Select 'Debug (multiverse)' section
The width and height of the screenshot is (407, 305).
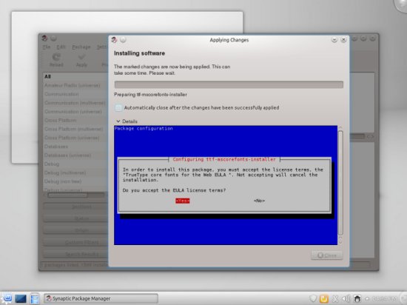75,172
